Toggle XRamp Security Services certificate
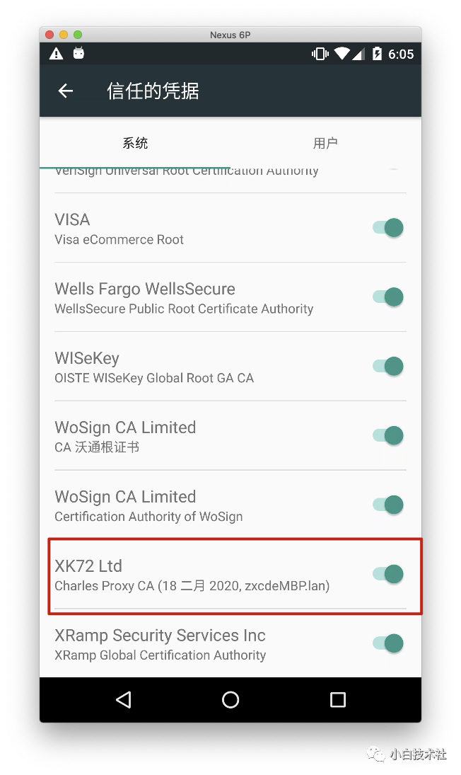Screen dimensions: 461x775 click(x=388, y=643)
